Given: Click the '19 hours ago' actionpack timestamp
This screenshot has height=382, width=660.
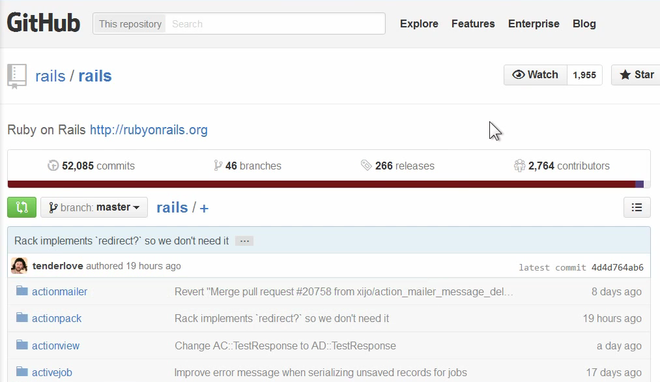Looking at the screenshot, I should point(612,318).
